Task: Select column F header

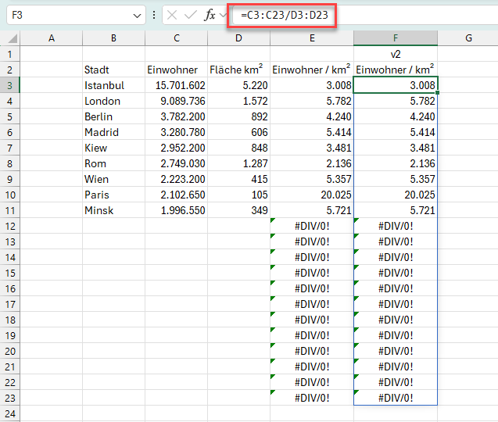Action: (x=395, y=38)
